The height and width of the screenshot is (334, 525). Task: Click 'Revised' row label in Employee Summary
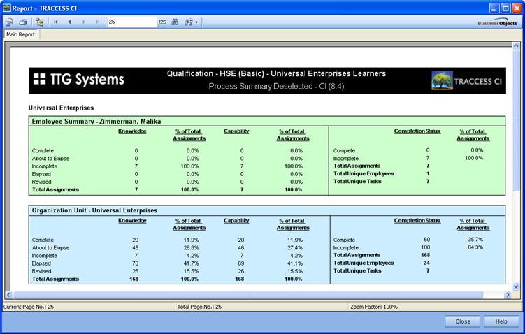click(x=41, y=182)
